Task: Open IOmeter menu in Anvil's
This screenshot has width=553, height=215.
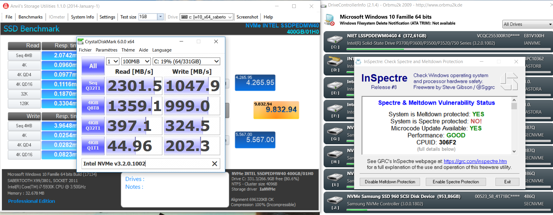Action: [x=57, y=17]
